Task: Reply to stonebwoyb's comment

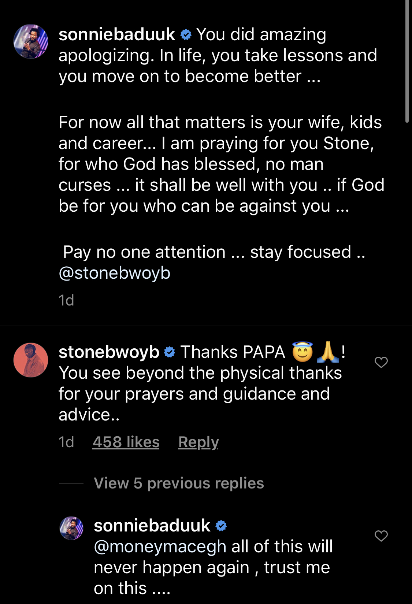Action: point(198,442)
